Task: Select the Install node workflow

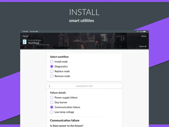Action: tap(52, 62)
